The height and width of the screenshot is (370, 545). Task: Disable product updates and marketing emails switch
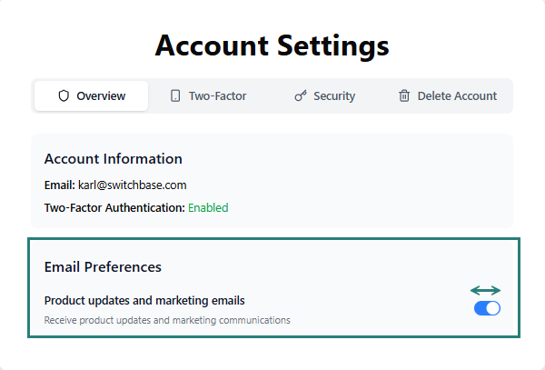[x=487, y=308]
